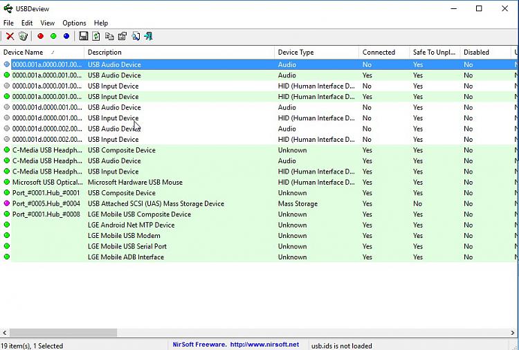Screen dimensions: 519x350
Task: Click the highlighted USB Audio Device row description
Action: tap(114, 64)
